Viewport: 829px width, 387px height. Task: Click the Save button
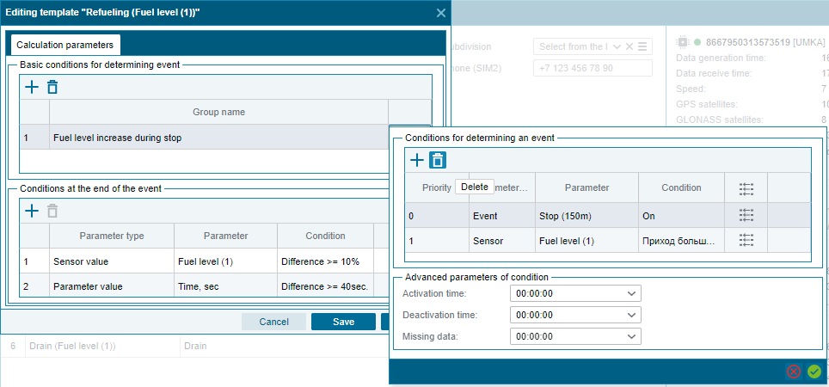(344, 322)
